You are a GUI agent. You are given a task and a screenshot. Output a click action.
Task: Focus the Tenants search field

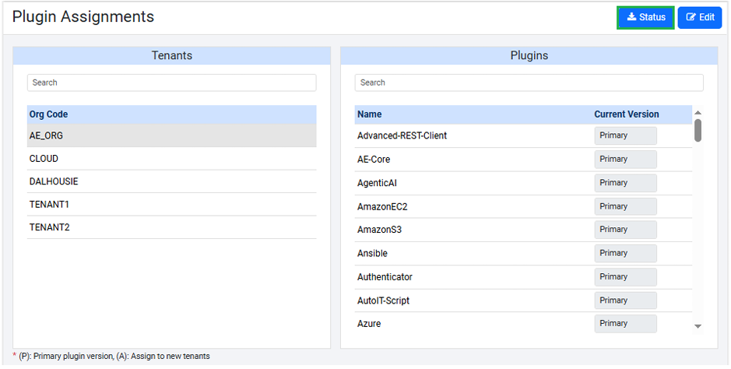pos(171,83)
